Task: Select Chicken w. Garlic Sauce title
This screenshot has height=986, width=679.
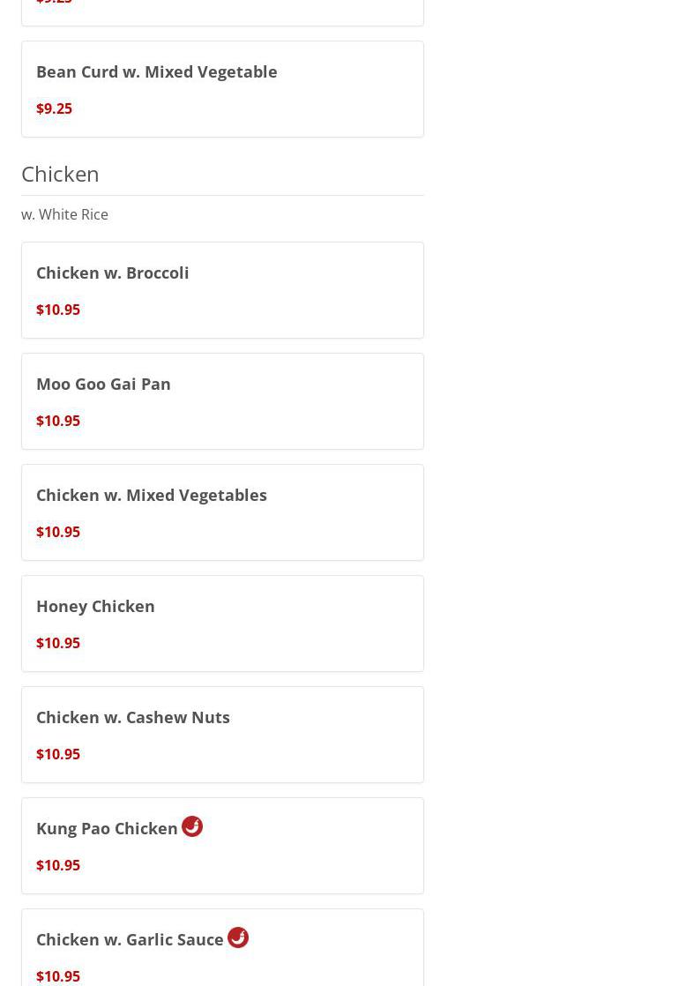Action: (130, 939)
